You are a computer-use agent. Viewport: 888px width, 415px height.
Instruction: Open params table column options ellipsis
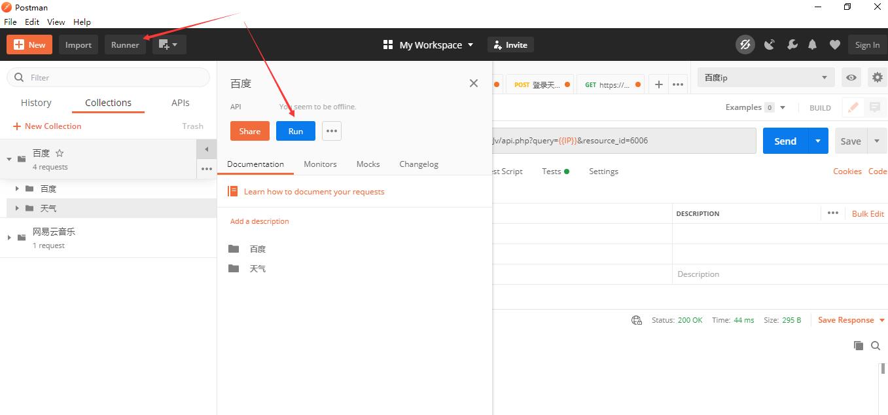(x=832, y=213)
